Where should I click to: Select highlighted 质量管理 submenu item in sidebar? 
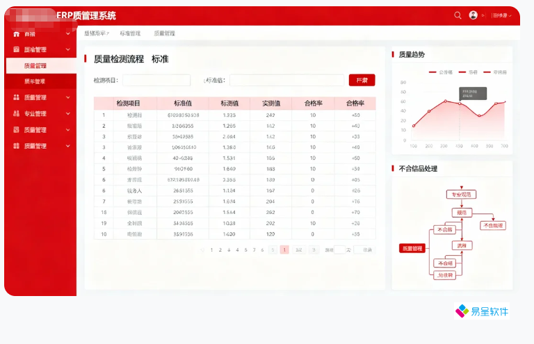coord(41,65)
